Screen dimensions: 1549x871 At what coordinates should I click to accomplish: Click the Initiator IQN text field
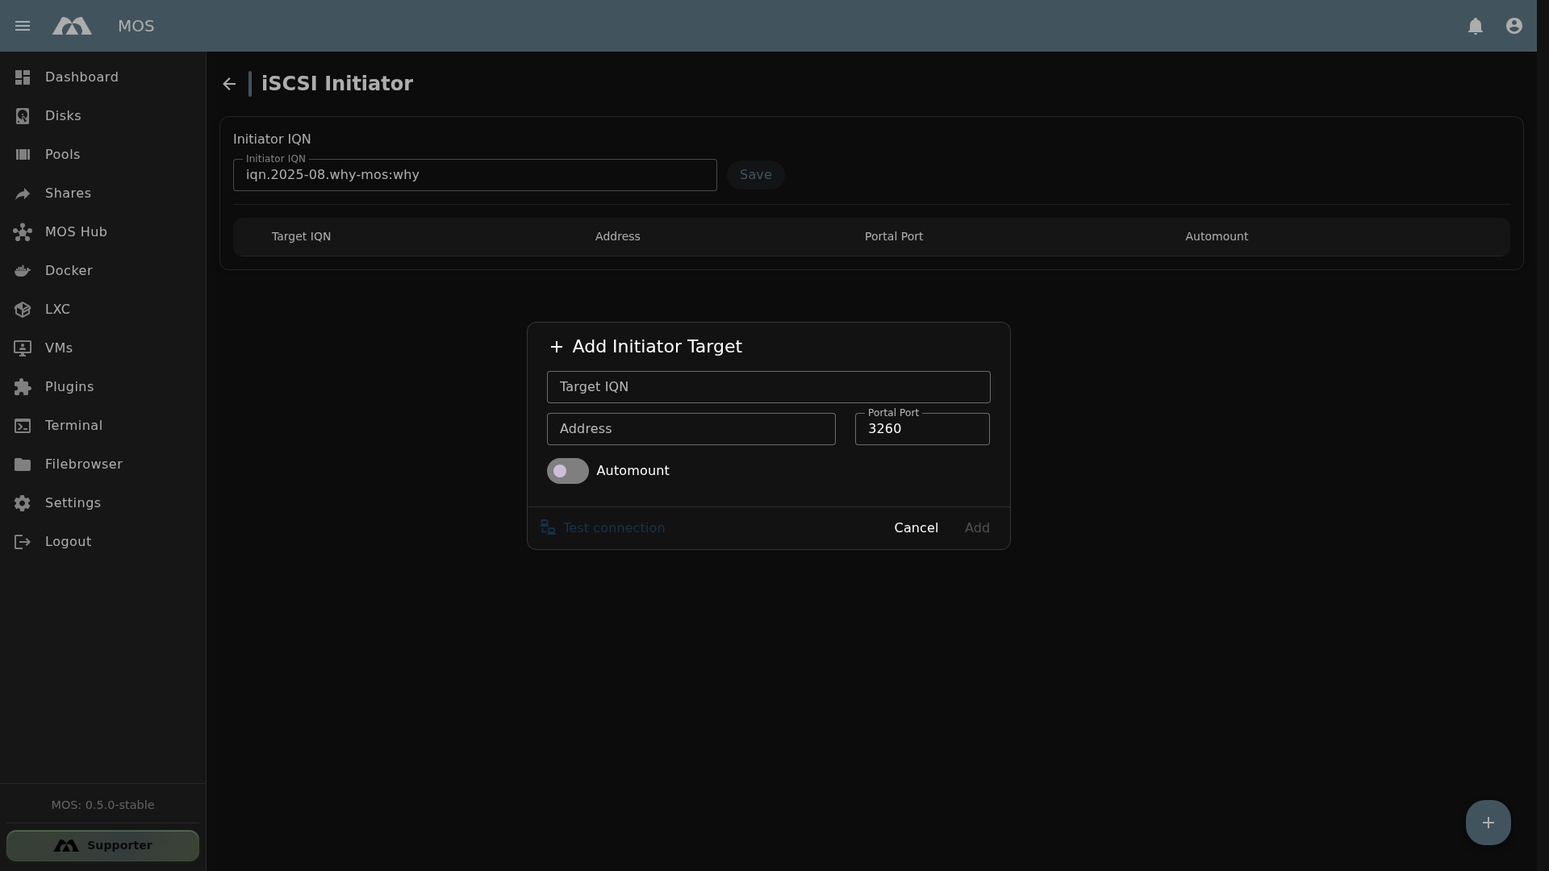point(475,175)
